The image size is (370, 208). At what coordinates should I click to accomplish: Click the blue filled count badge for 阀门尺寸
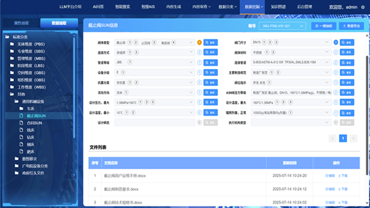coord(336,42)
